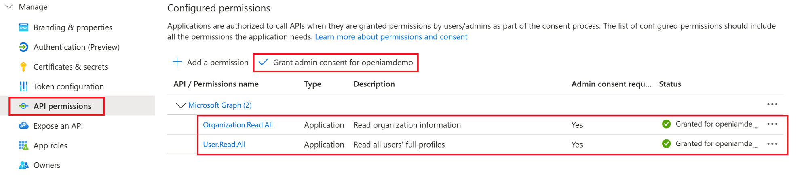Open the API permissions menu item
802x175 pixels.
pos(62,106)
